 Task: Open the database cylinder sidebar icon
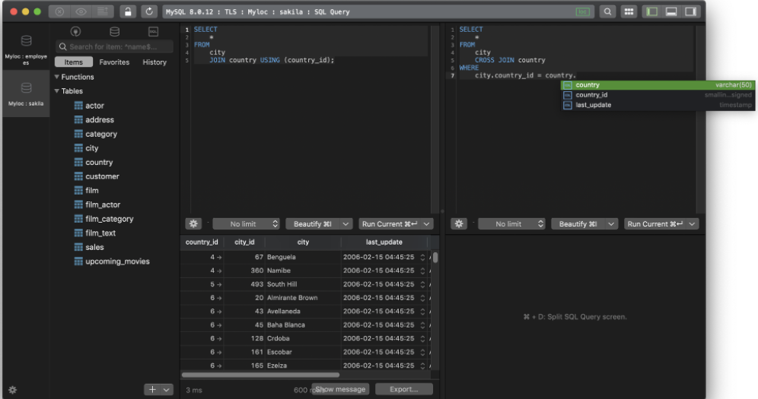point(115,32)
